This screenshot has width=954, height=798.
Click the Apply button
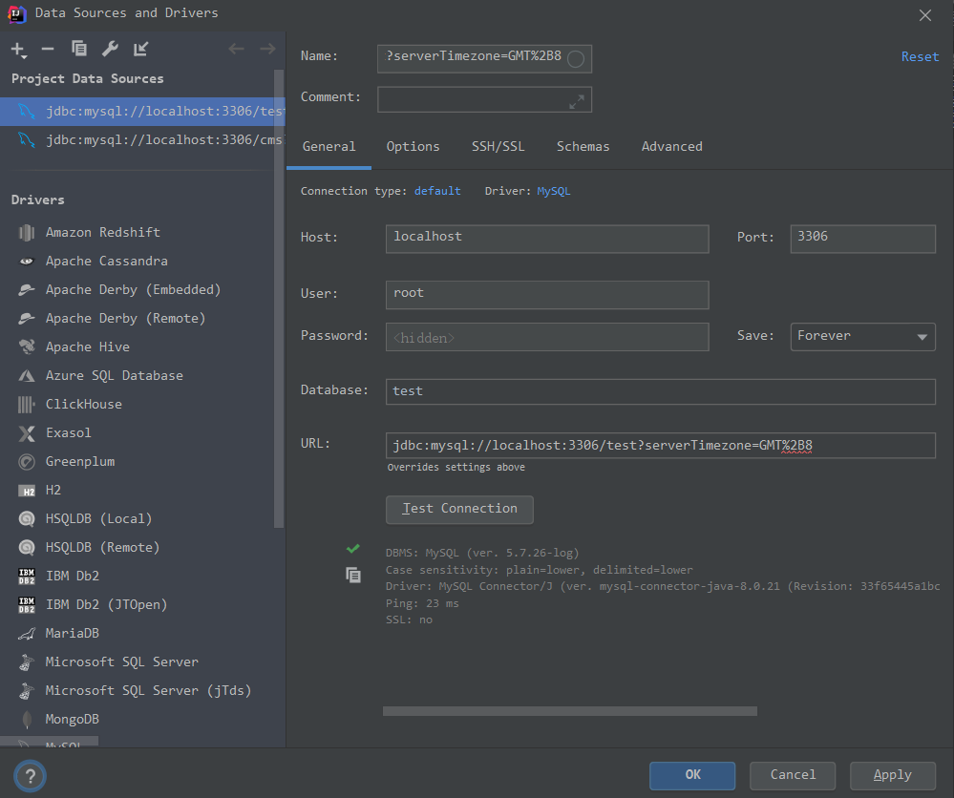pos(892,775)
